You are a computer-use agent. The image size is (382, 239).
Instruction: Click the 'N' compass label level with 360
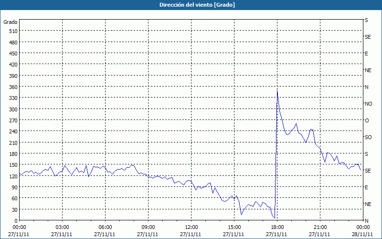click(367, 87)
